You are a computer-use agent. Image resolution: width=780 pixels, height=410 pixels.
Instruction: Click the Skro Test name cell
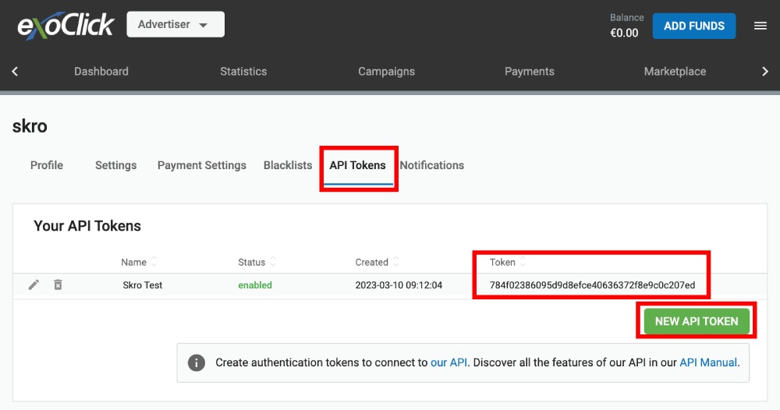[x=143, y=285]
